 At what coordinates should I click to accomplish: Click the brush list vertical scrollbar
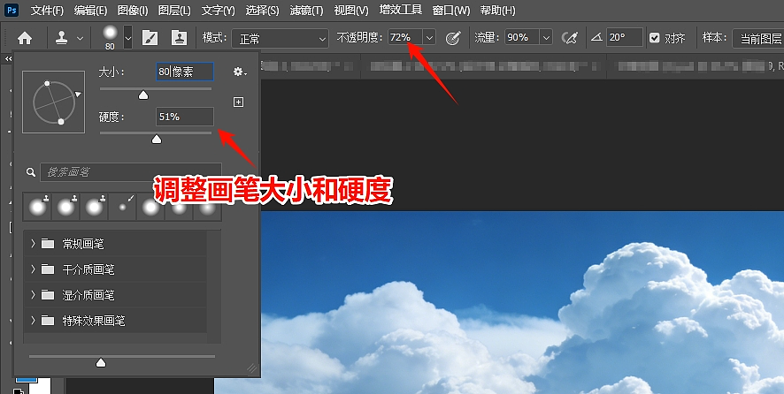214,286
